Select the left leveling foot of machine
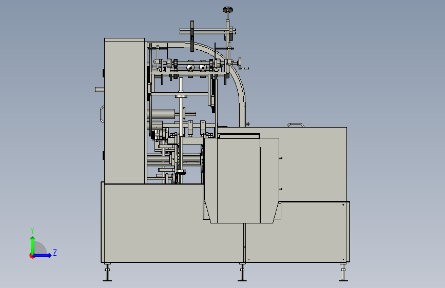This screenshot has height=288, width=445. 107,272
